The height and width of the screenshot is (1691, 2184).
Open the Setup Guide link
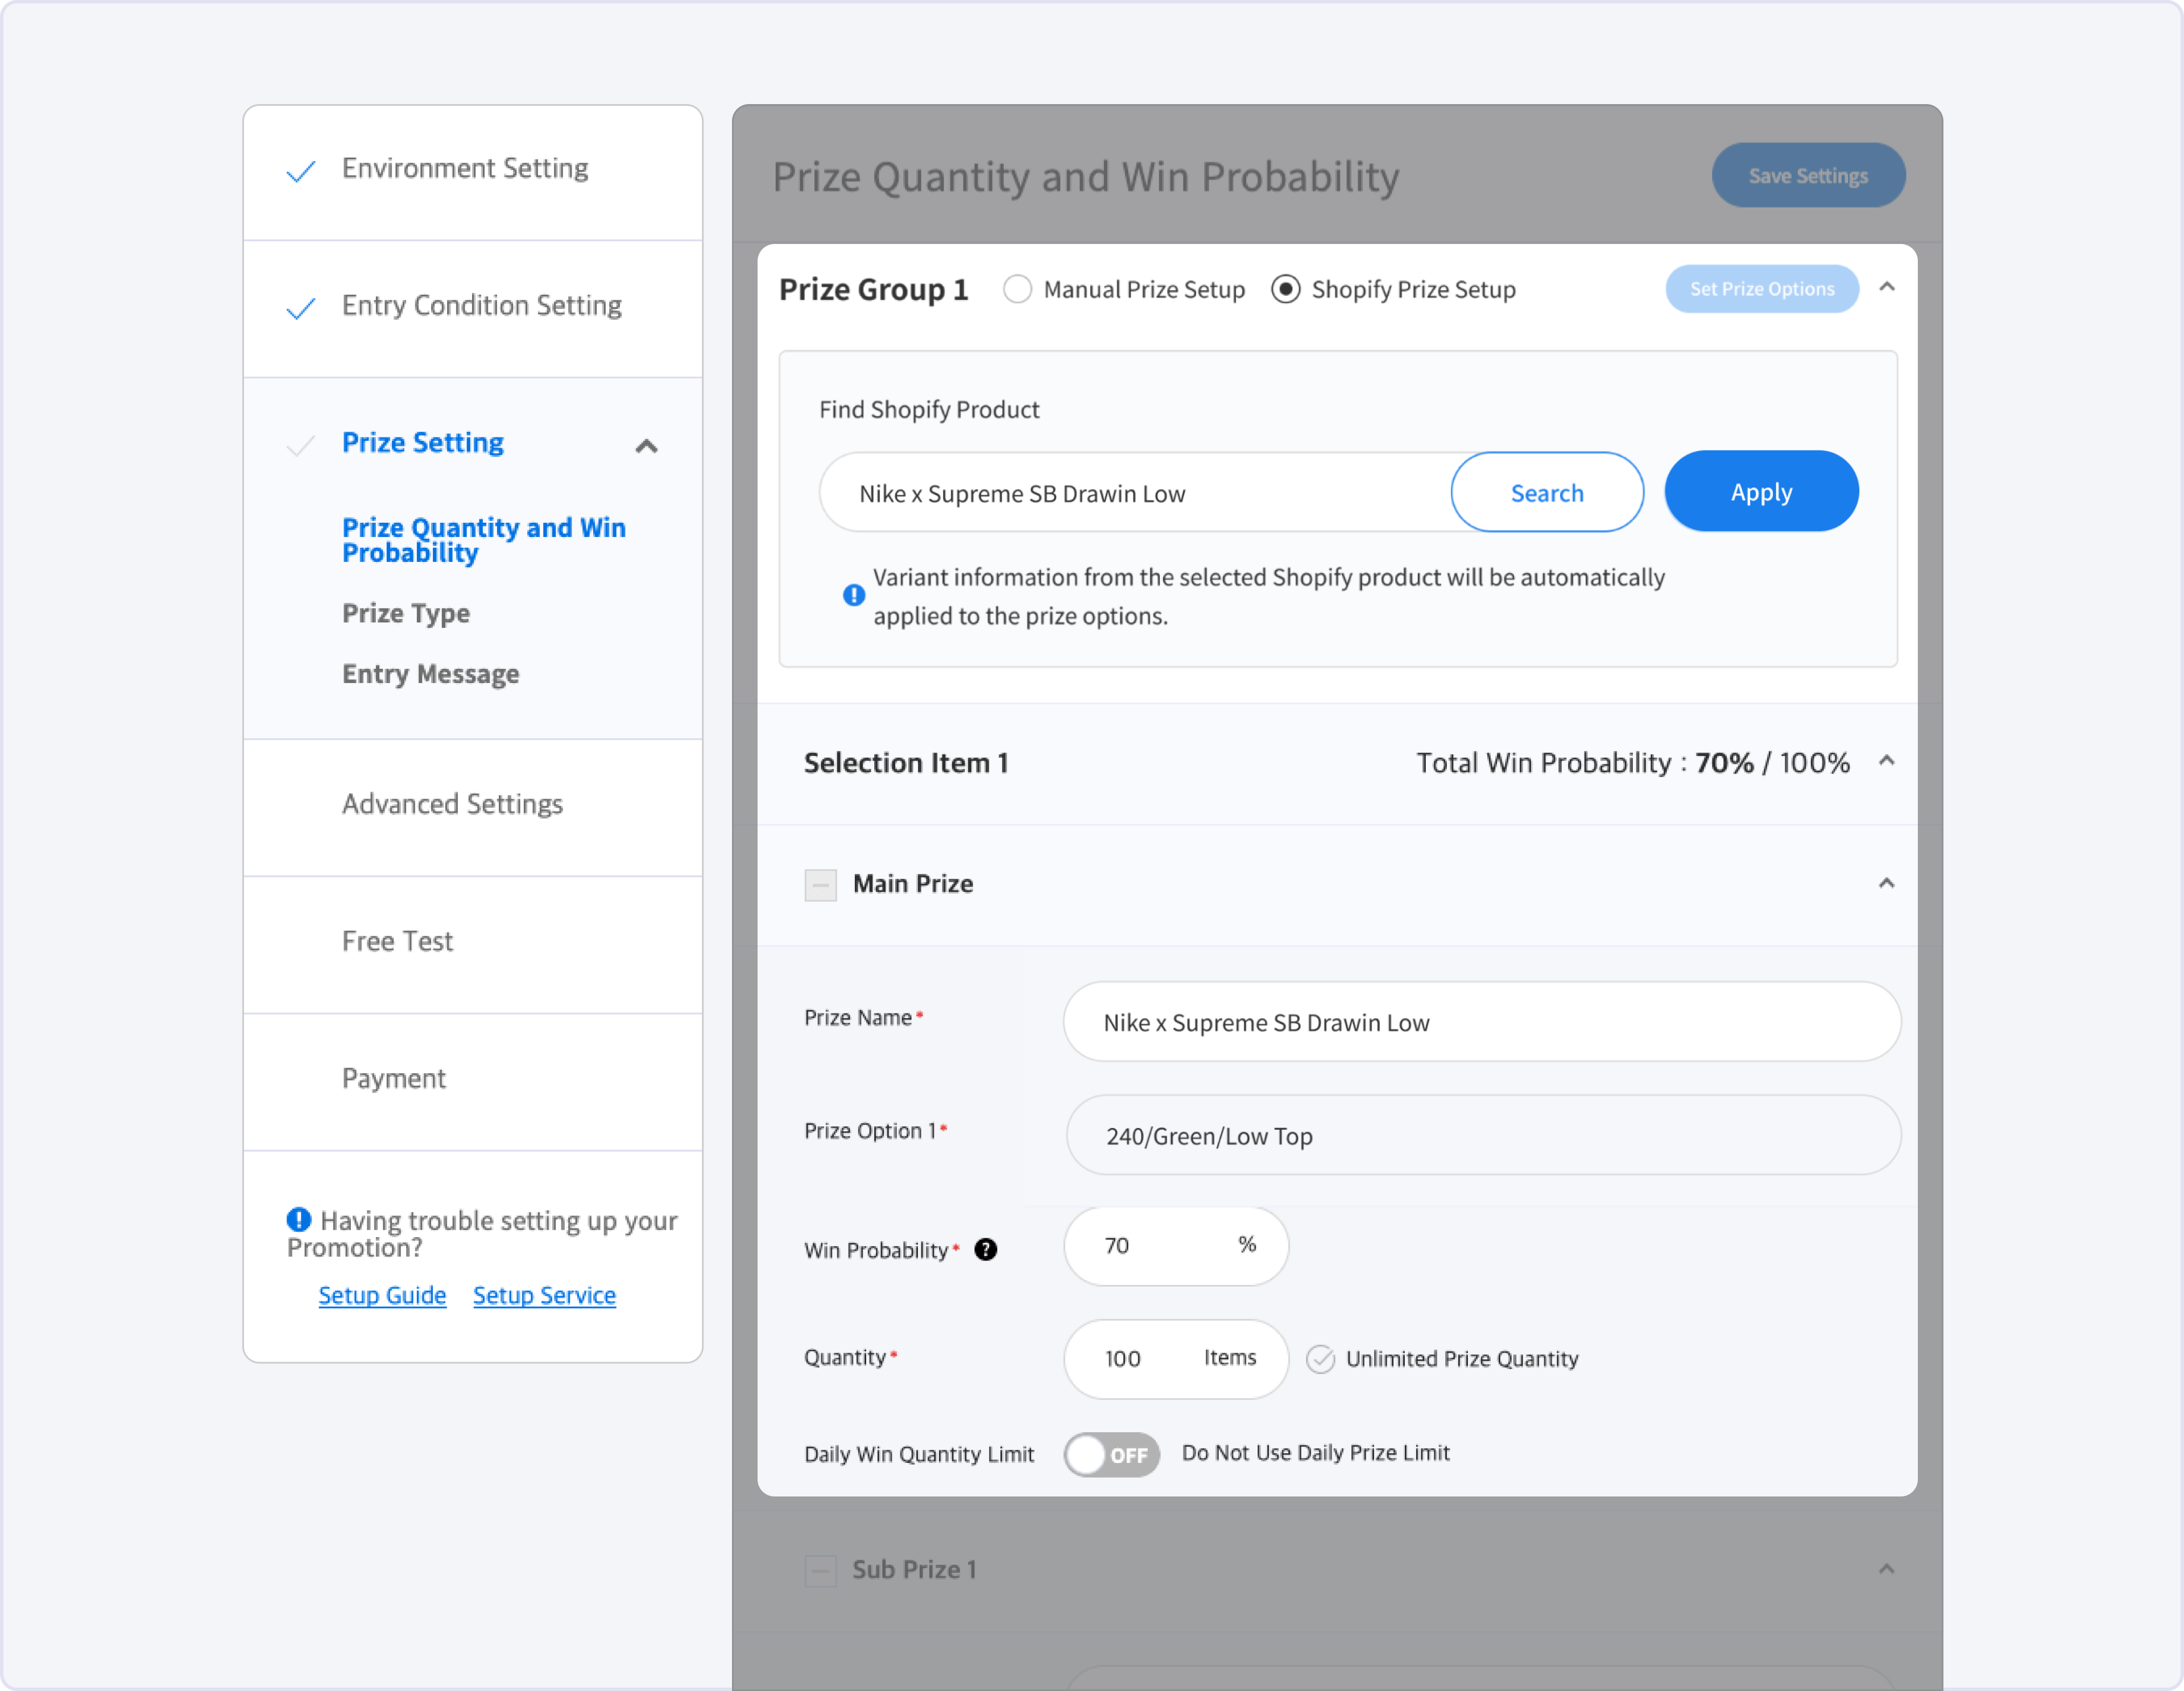pyautogui.click(x=382, y=1296)
